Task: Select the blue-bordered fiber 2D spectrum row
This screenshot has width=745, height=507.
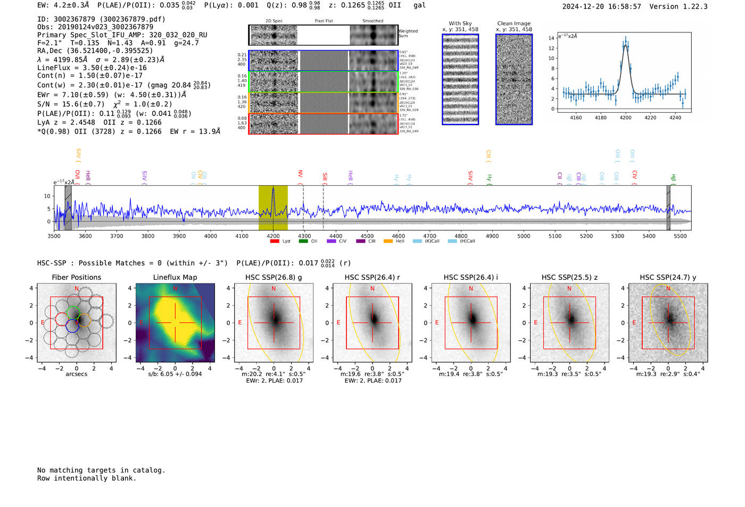Action: (323, 61)
